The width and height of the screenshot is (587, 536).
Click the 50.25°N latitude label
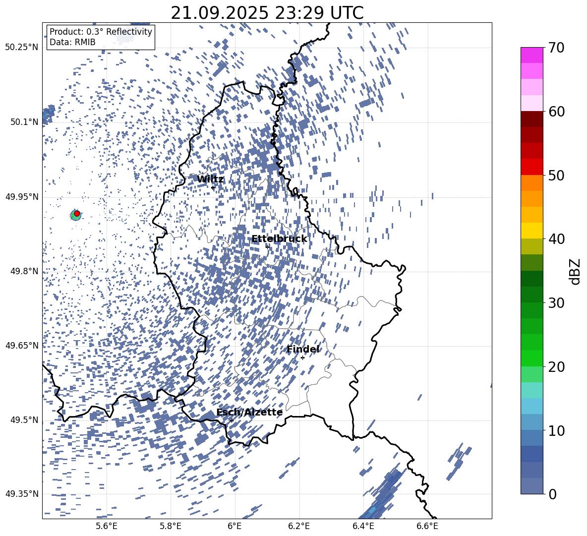pos(22,48)
